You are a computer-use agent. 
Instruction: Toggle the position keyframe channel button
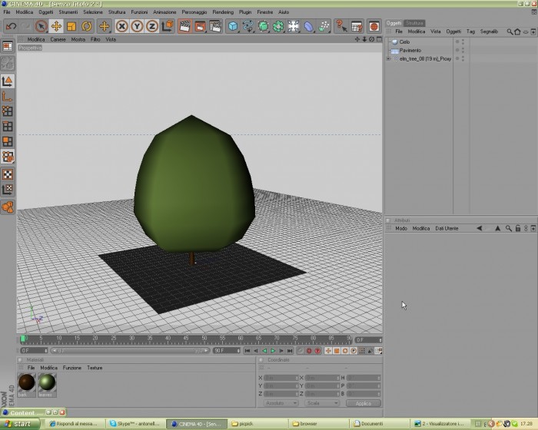[328, 351]
